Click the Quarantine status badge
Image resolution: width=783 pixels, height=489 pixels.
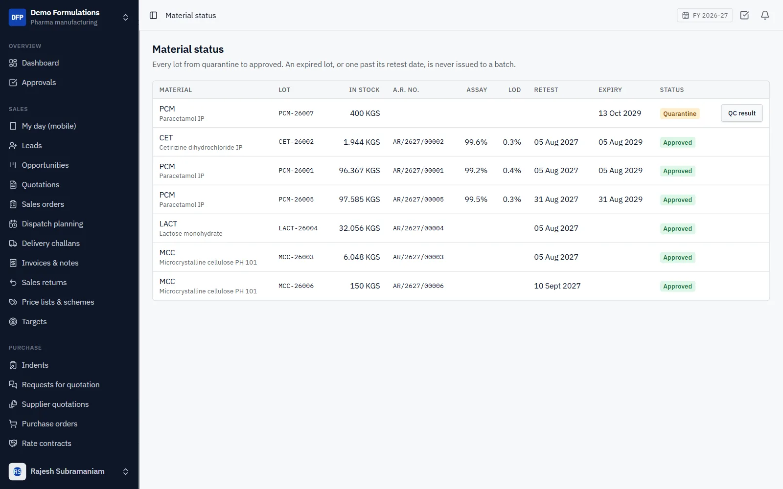point(679,113)
